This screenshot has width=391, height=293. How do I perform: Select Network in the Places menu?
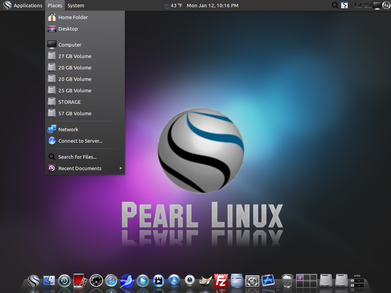click(x=85, y=129)
